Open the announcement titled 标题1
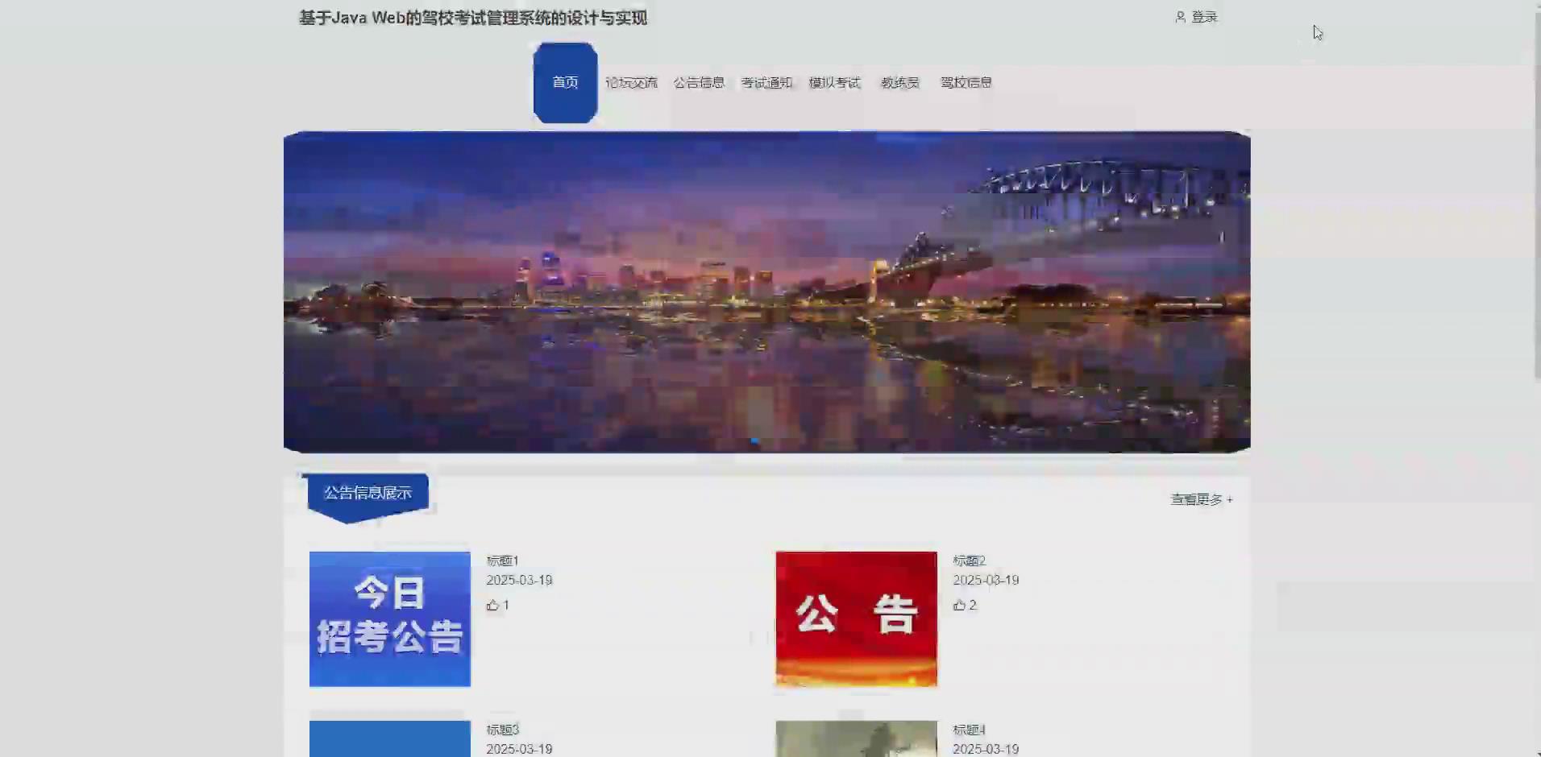This screenshot has width=1541, height=757. click(502, 561)
